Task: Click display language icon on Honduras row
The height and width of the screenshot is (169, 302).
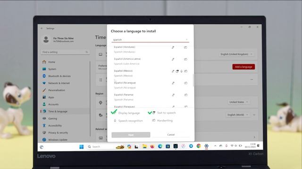Action: [173, 47]
